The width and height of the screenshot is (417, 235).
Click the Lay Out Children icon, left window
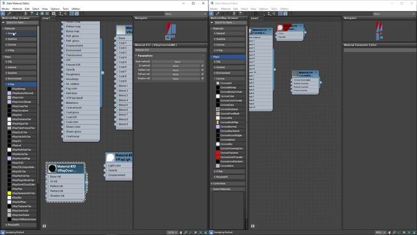(65, 13)
